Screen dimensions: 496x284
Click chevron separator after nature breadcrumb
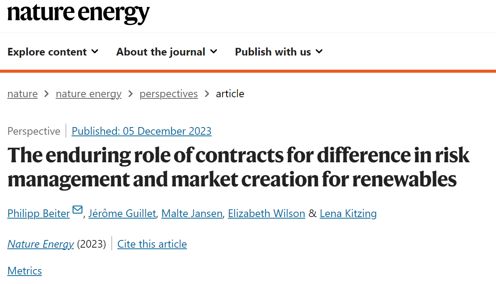point(47,94)
